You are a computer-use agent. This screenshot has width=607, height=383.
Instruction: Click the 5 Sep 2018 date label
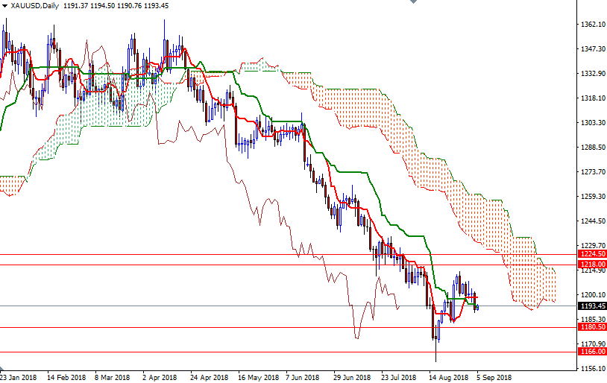coord(494,377)
